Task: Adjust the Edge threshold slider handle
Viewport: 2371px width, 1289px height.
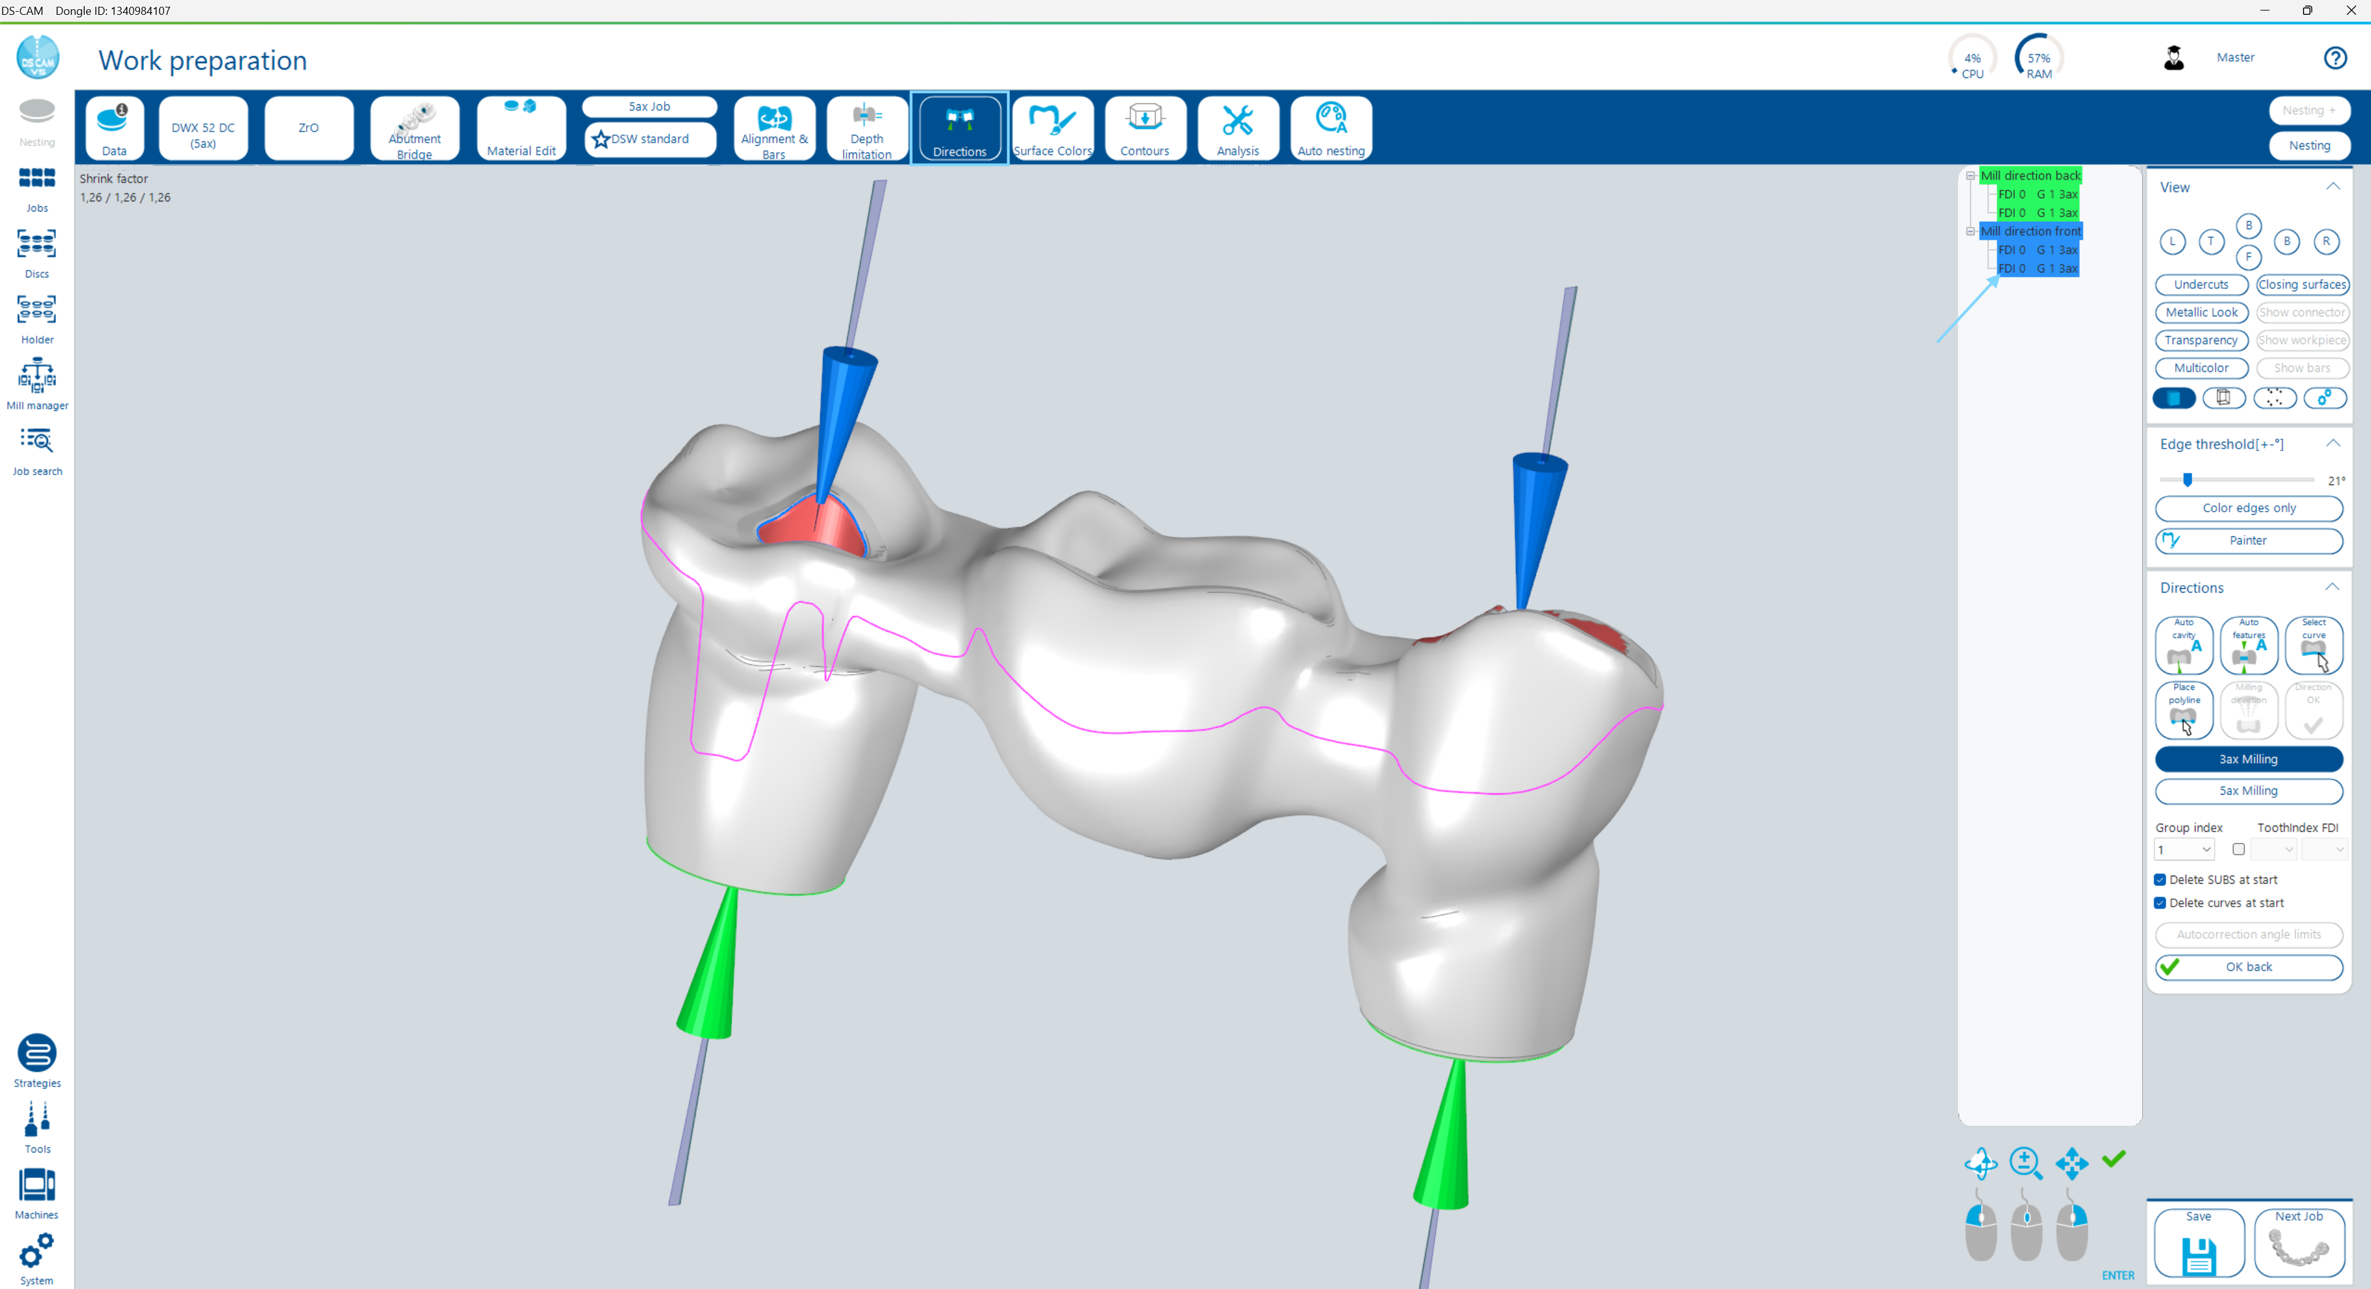Action: 2188,480
